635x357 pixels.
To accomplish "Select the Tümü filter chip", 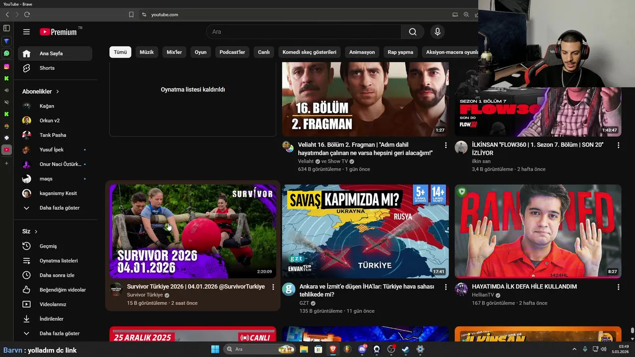I will tap(120, 52).
